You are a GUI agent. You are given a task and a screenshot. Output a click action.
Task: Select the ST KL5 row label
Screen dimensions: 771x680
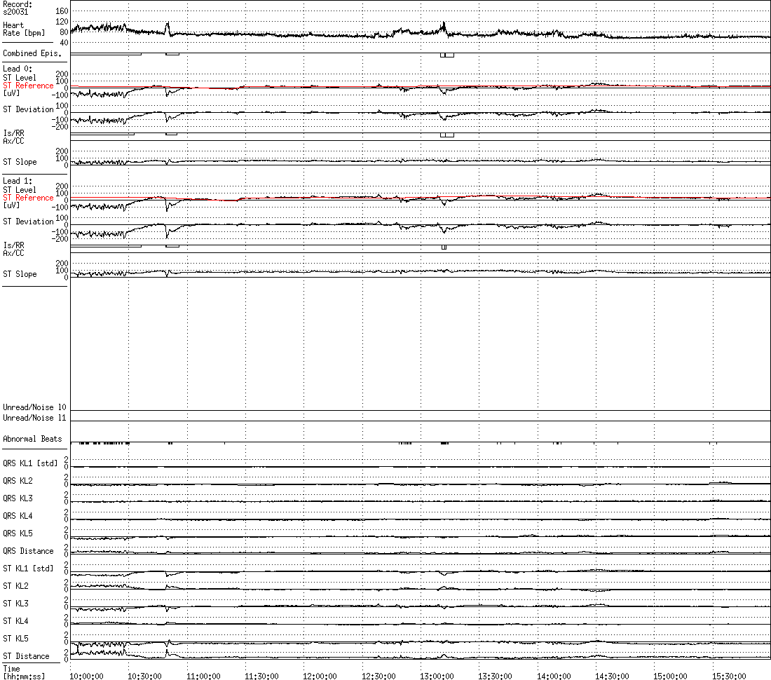pyautogui.click(x=18, y=639)
